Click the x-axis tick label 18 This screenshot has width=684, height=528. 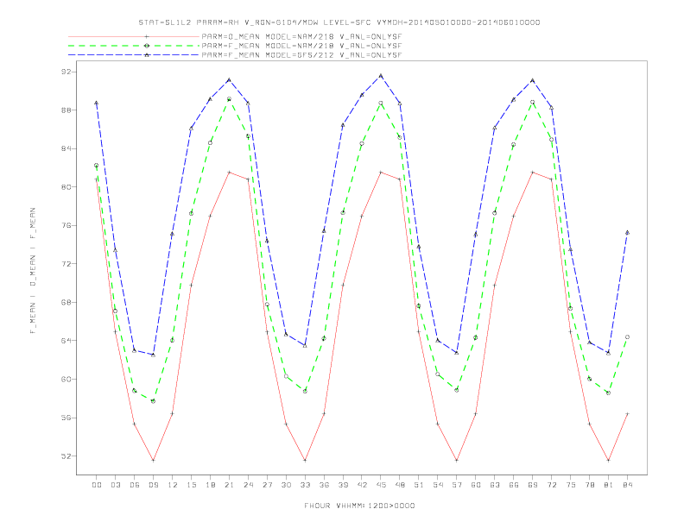pyautogui.click(x=210, y=485)
